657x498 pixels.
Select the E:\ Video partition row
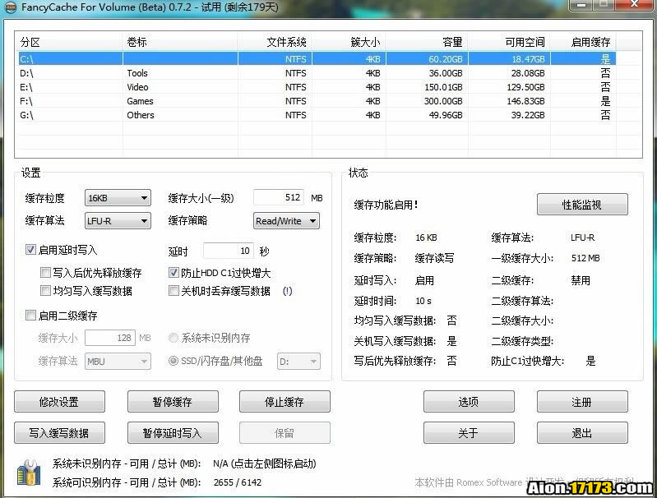tap(317, 87)
